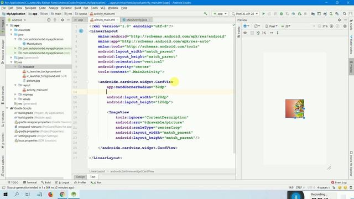
Task: Collapse the drawable folder in project tree
Action: (x=15, y=67)
